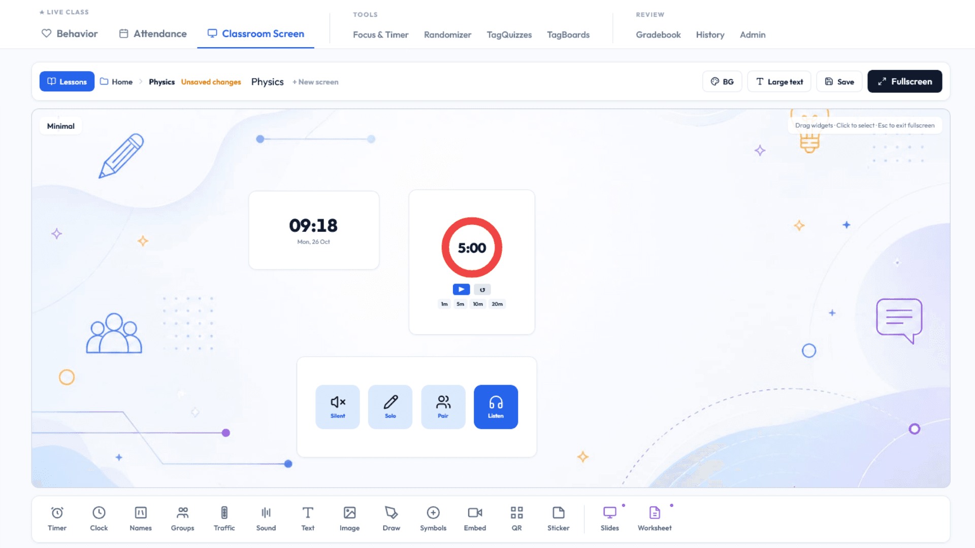Set work mode to Solo
Viewport: 975px width, 548px height.
390,407
